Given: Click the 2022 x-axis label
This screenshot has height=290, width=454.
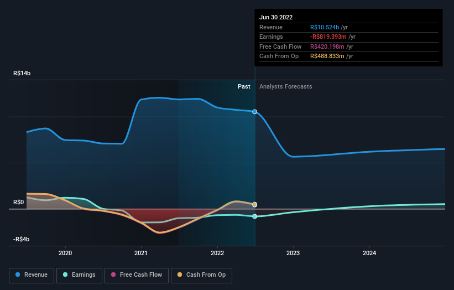Looking at the screenshot, I should [x=217, y=253].
